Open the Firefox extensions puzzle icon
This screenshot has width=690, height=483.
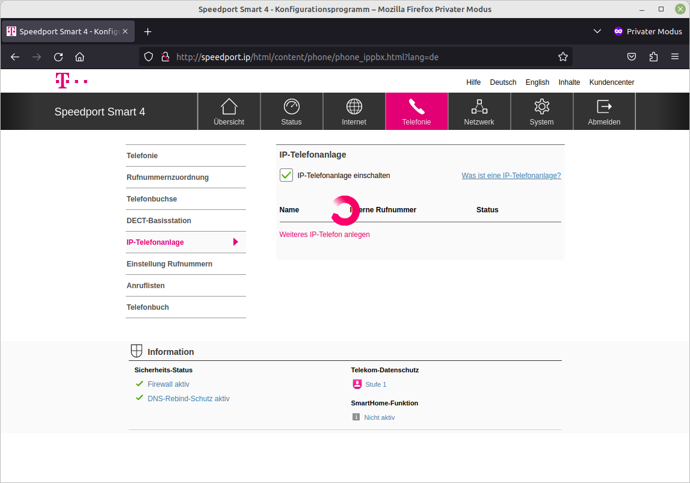(x=653, y=57)
